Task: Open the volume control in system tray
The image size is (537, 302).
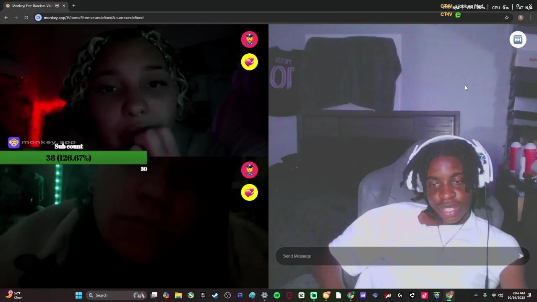Action: click(x=501, y=295)
